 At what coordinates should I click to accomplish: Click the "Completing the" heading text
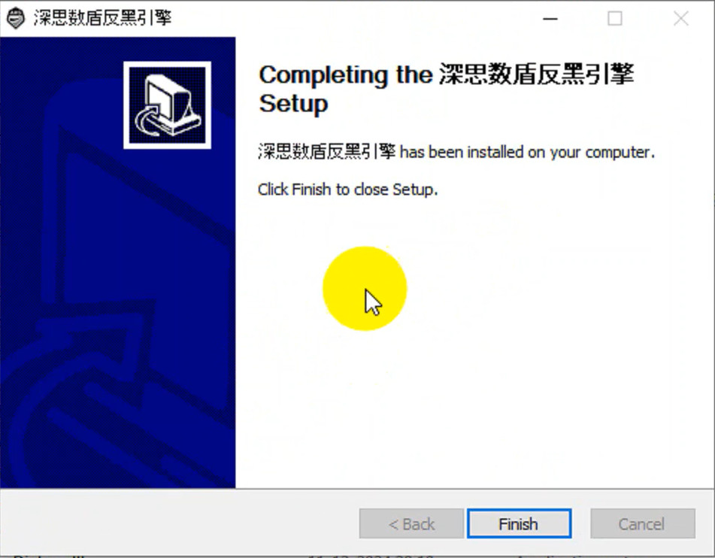pos(346,74)
